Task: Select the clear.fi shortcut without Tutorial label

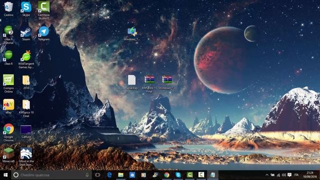Action: [8, 58]
